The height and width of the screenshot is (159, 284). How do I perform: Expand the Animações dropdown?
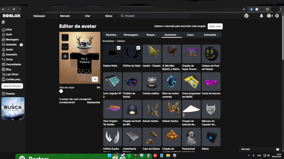[x=211, y=35]
